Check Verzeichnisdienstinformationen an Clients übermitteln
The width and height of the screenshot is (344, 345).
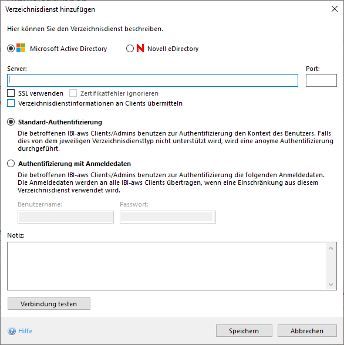click(x=11, y=103)
